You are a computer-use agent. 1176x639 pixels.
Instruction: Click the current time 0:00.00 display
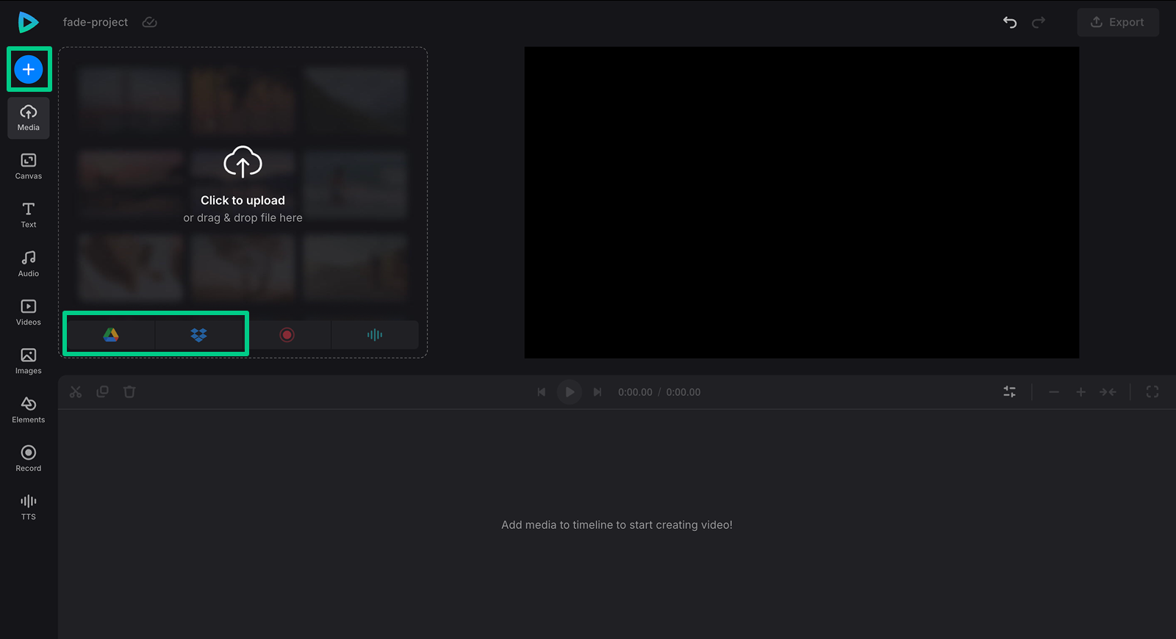tap(635, 392)
